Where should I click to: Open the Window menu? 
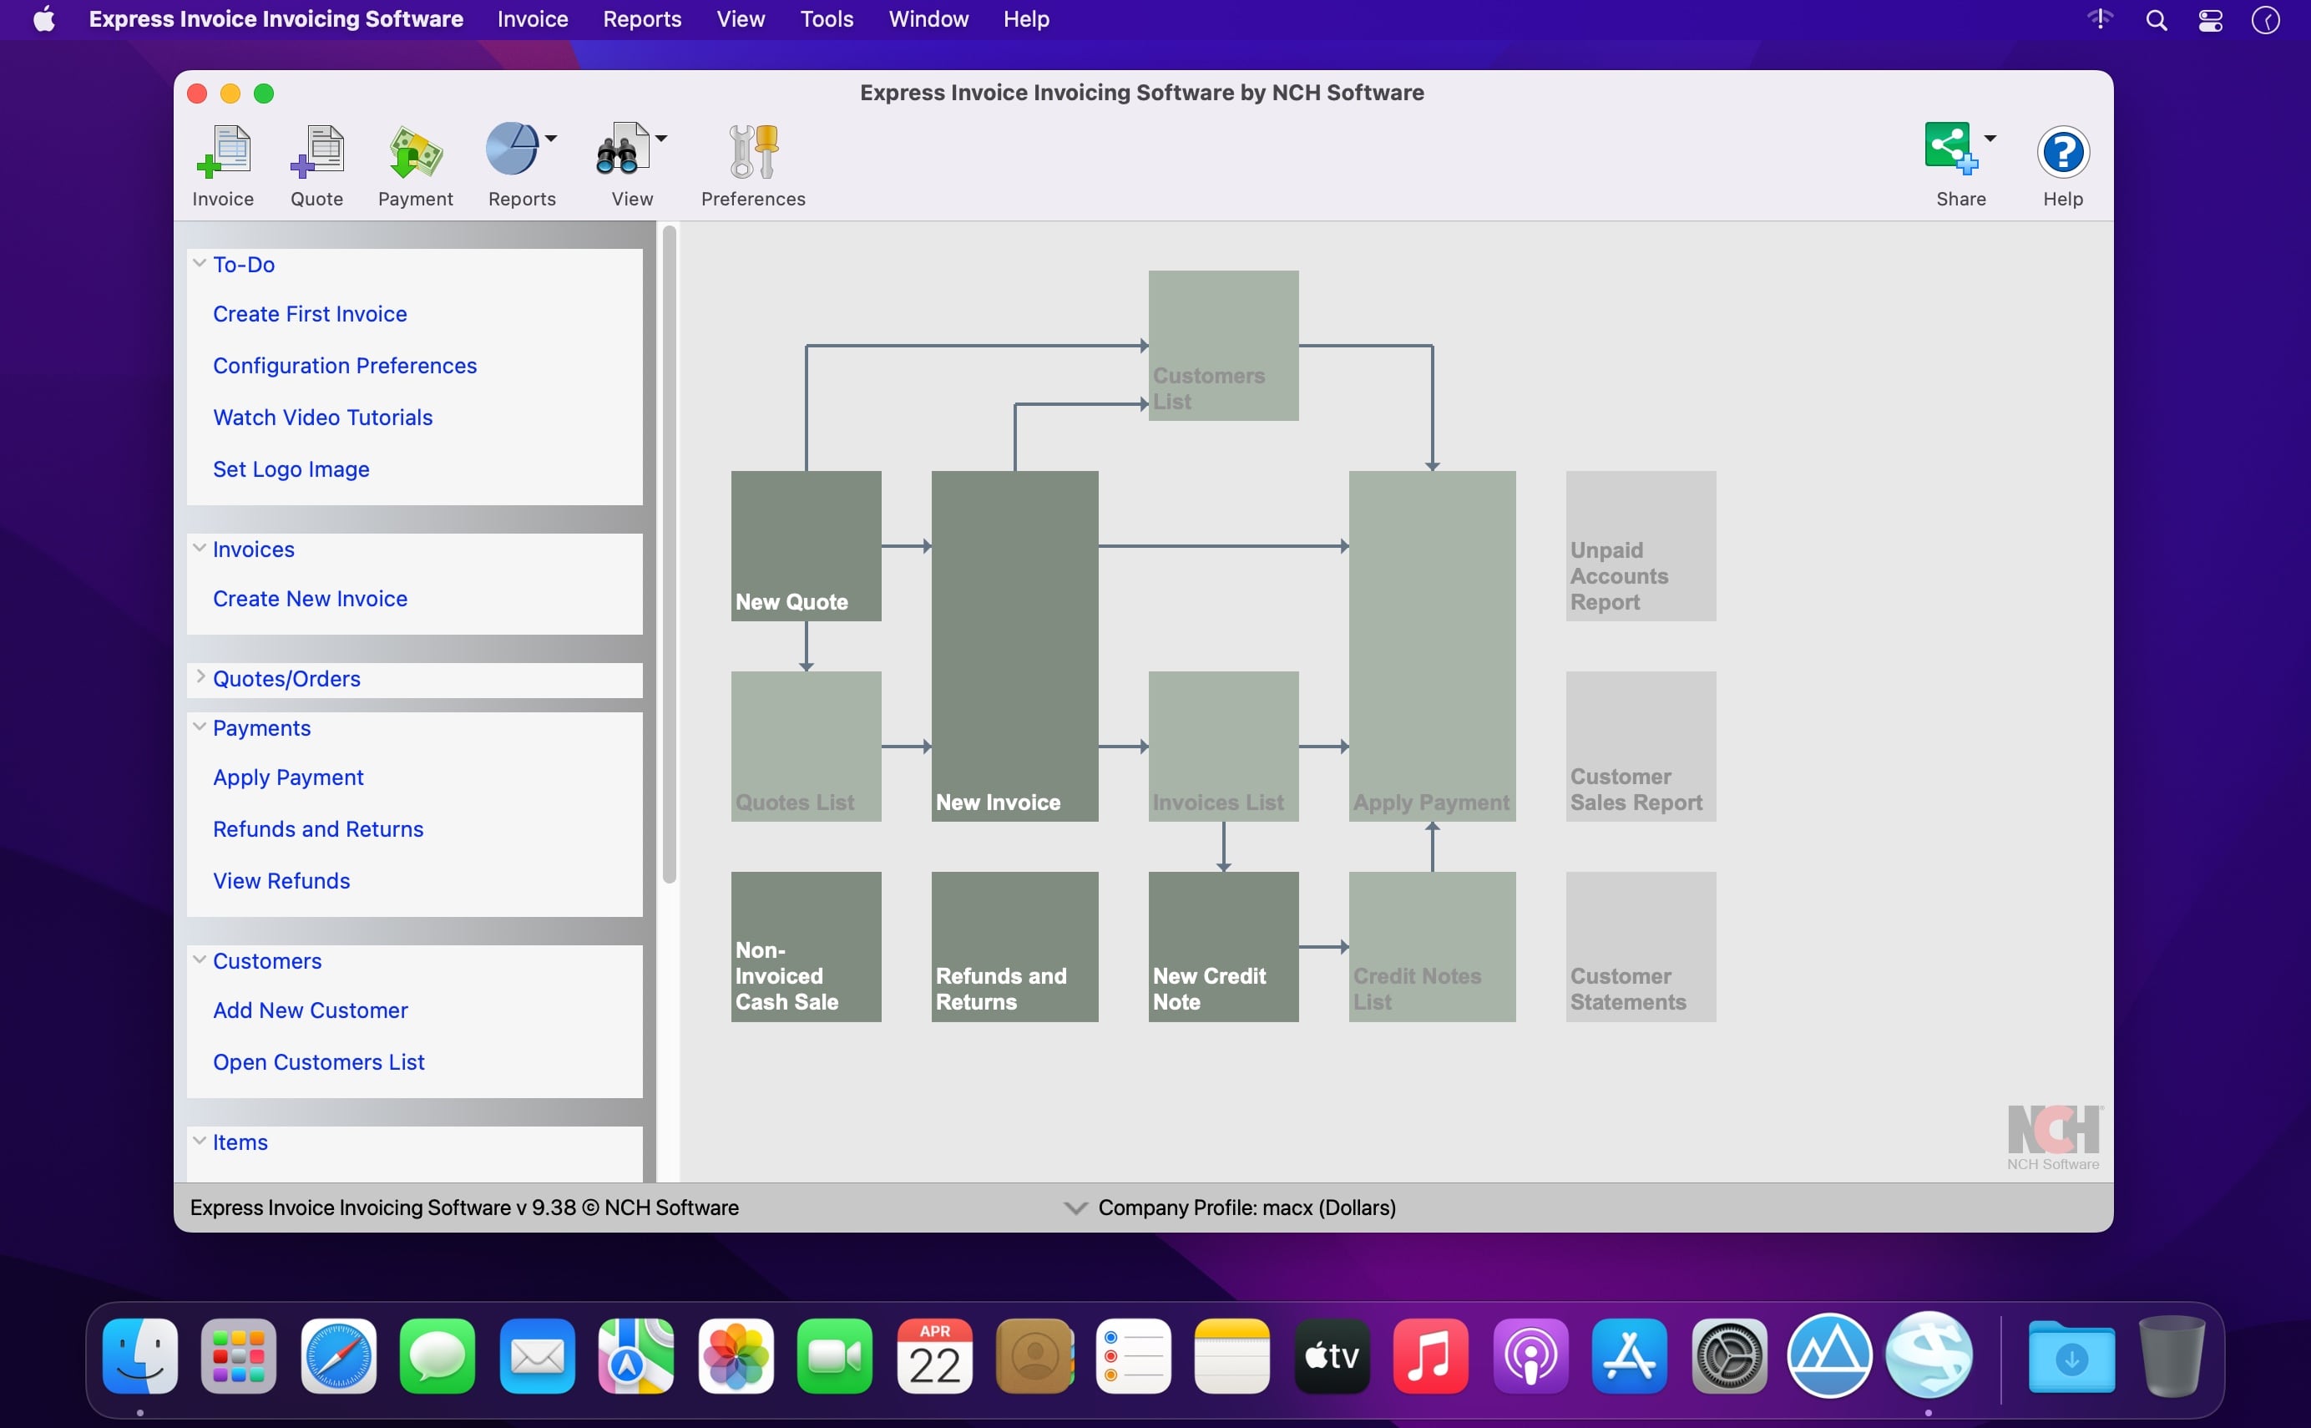point(928,19)
